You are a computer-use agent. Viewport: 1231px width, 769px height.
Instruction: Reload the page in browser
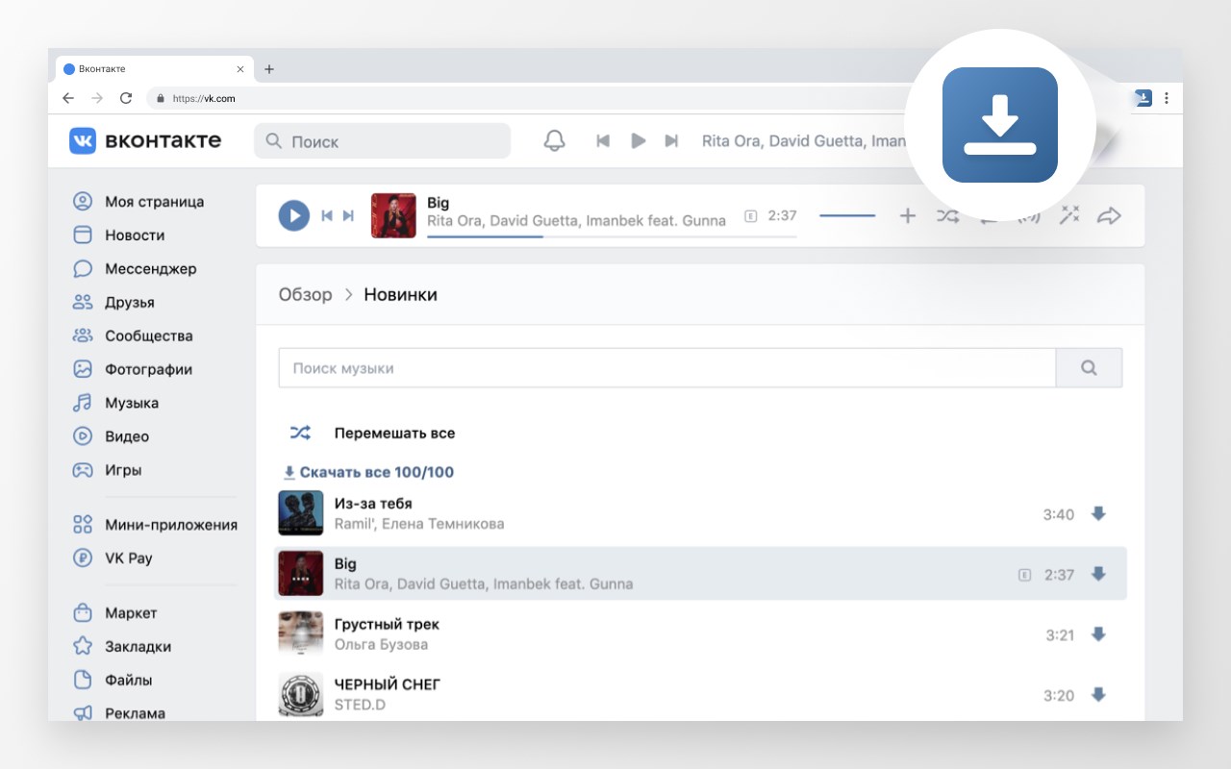[125, 98]
